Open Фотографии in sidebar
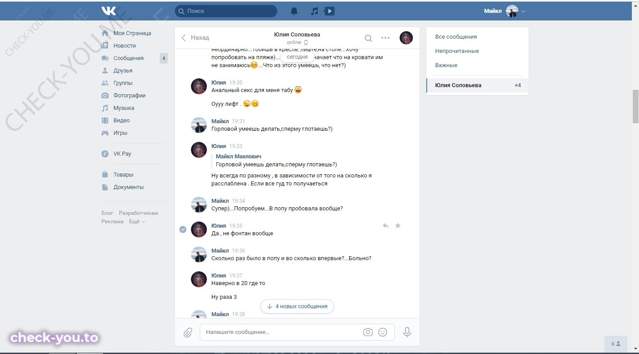Image resolution: width=639 pixels, height=354 pixels. [x=129, y=96]
